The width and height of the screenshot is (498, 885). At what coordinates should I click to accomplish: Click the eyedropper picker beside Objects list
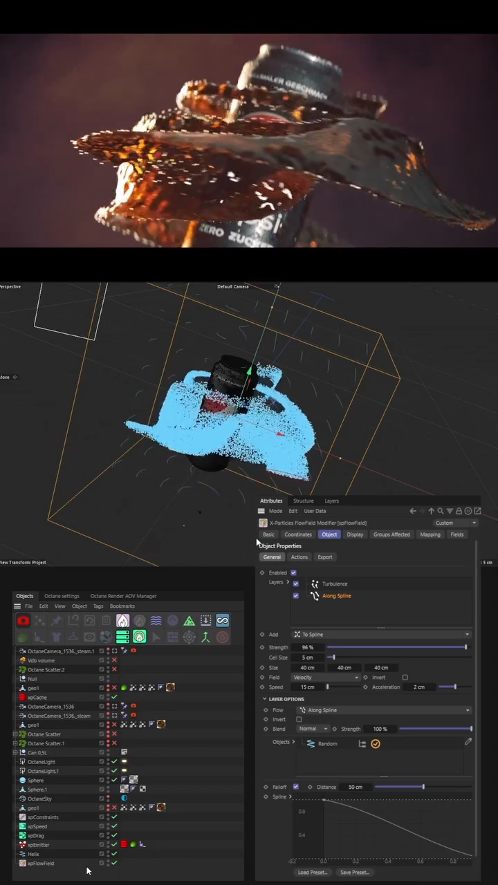[468, 741]
